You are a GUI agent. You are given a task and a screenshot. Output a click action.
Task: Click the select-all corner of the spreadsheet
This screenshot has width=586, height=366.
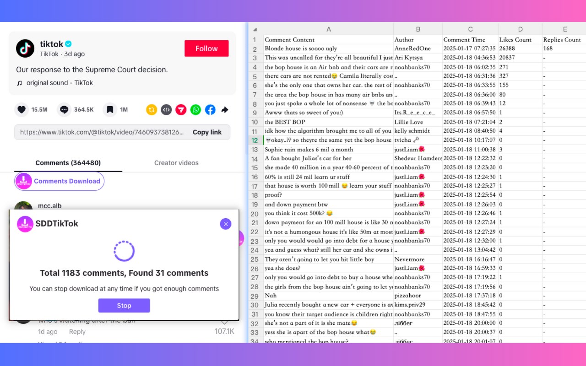click(x=255, y=29)
